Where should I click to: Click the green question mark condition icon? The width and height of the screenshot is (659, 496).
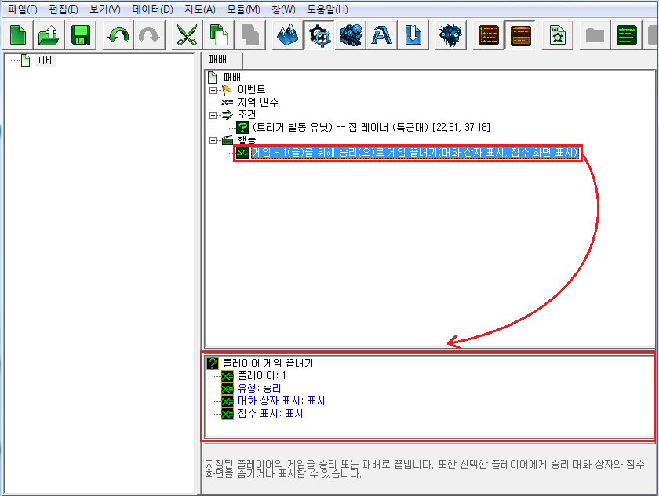242,128
